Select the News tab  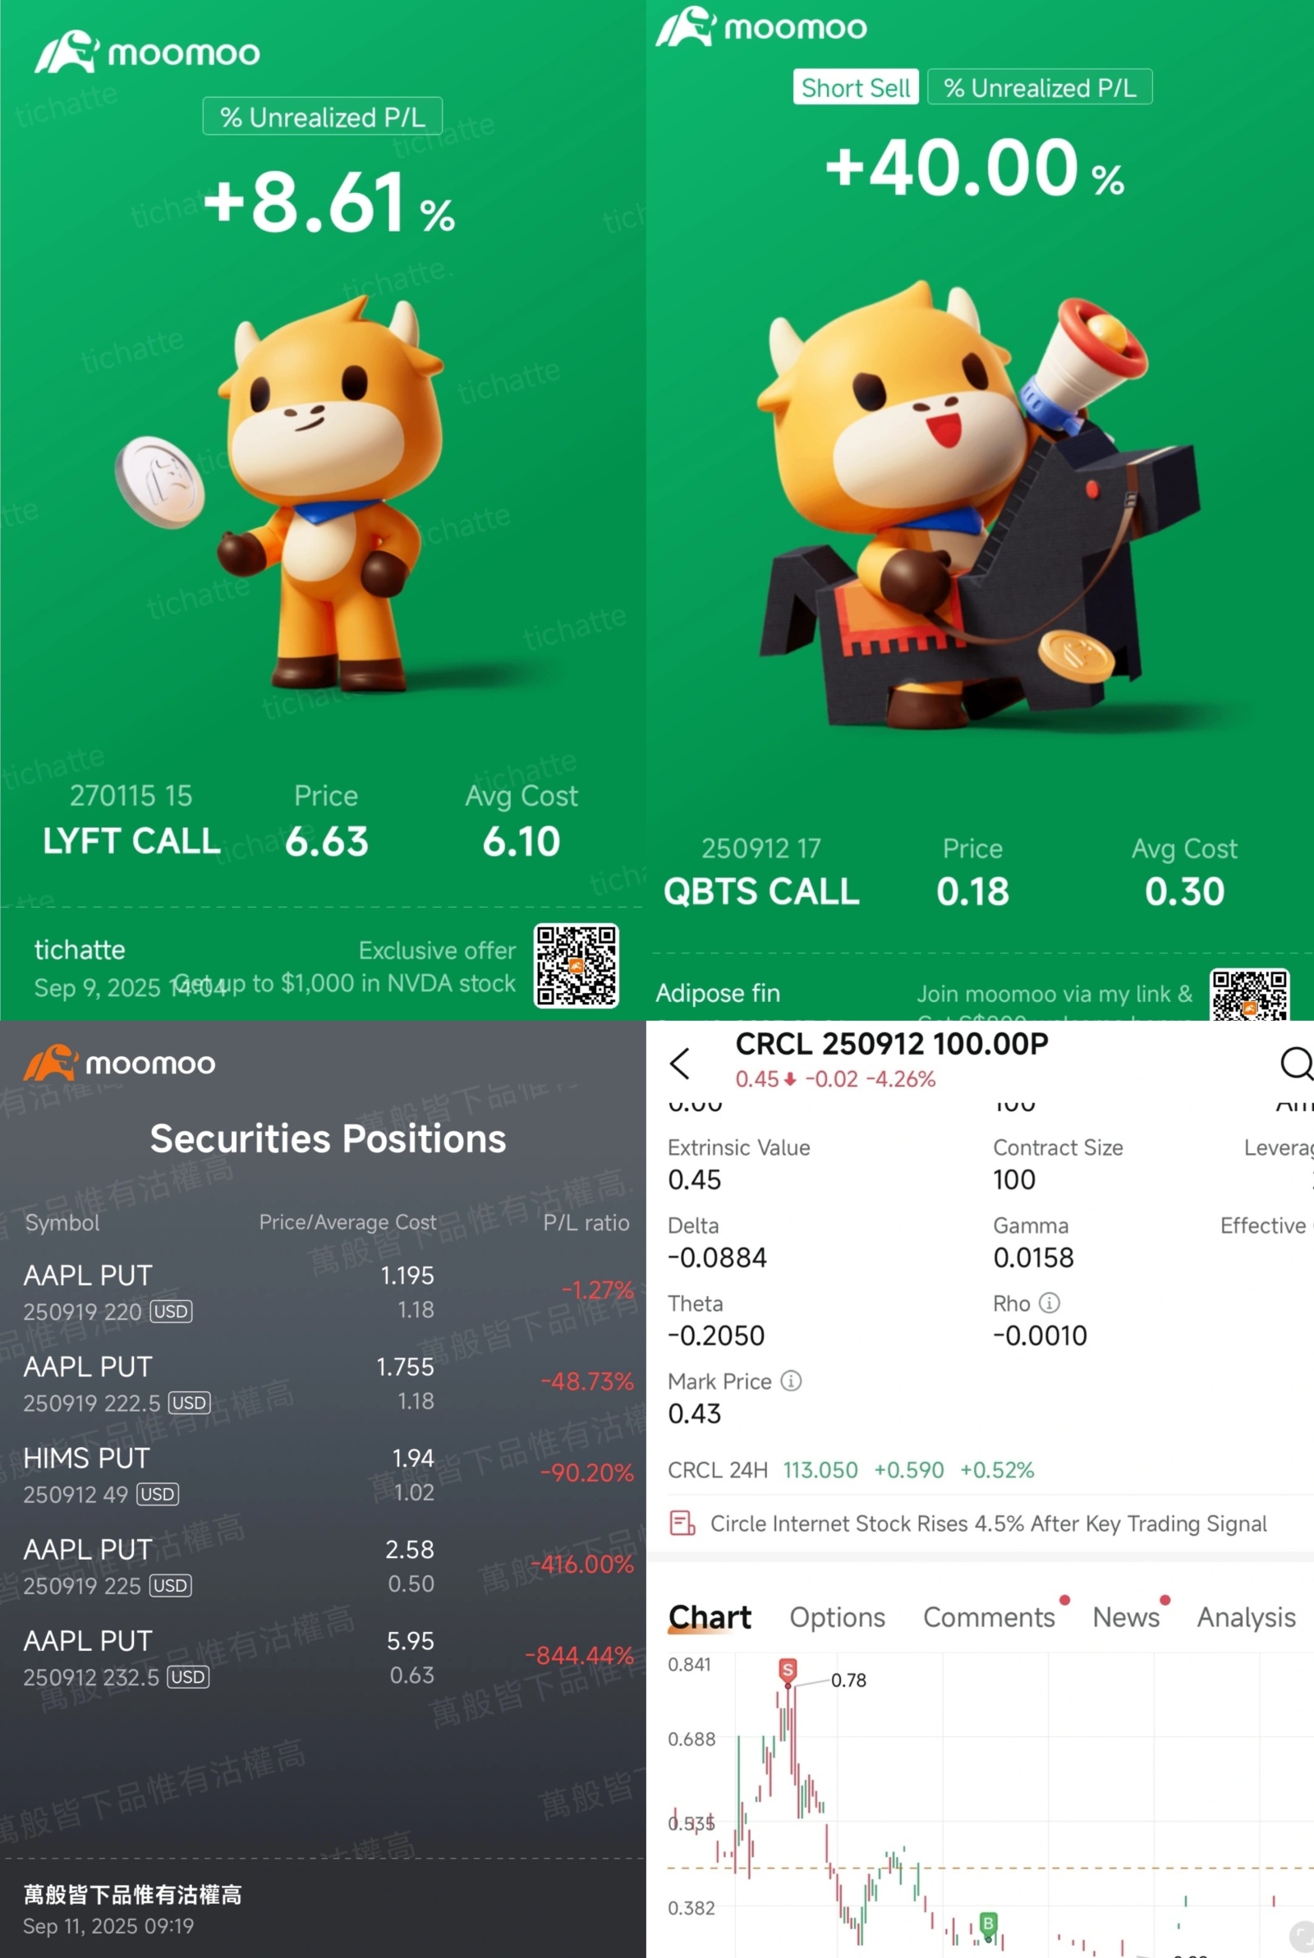(x=1125, y=1616)
